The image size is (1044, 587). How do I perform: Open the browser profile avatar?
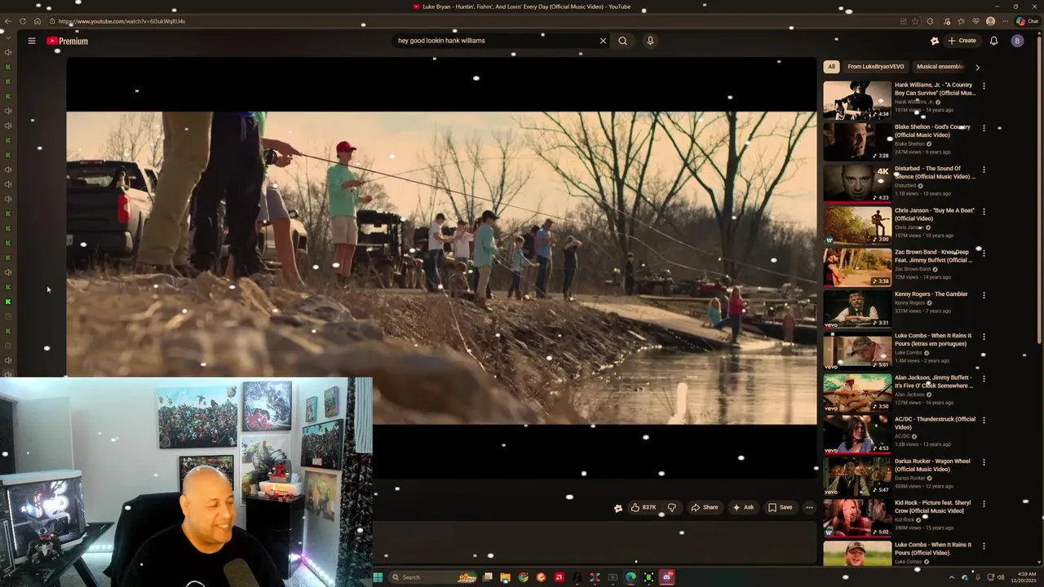990,21
